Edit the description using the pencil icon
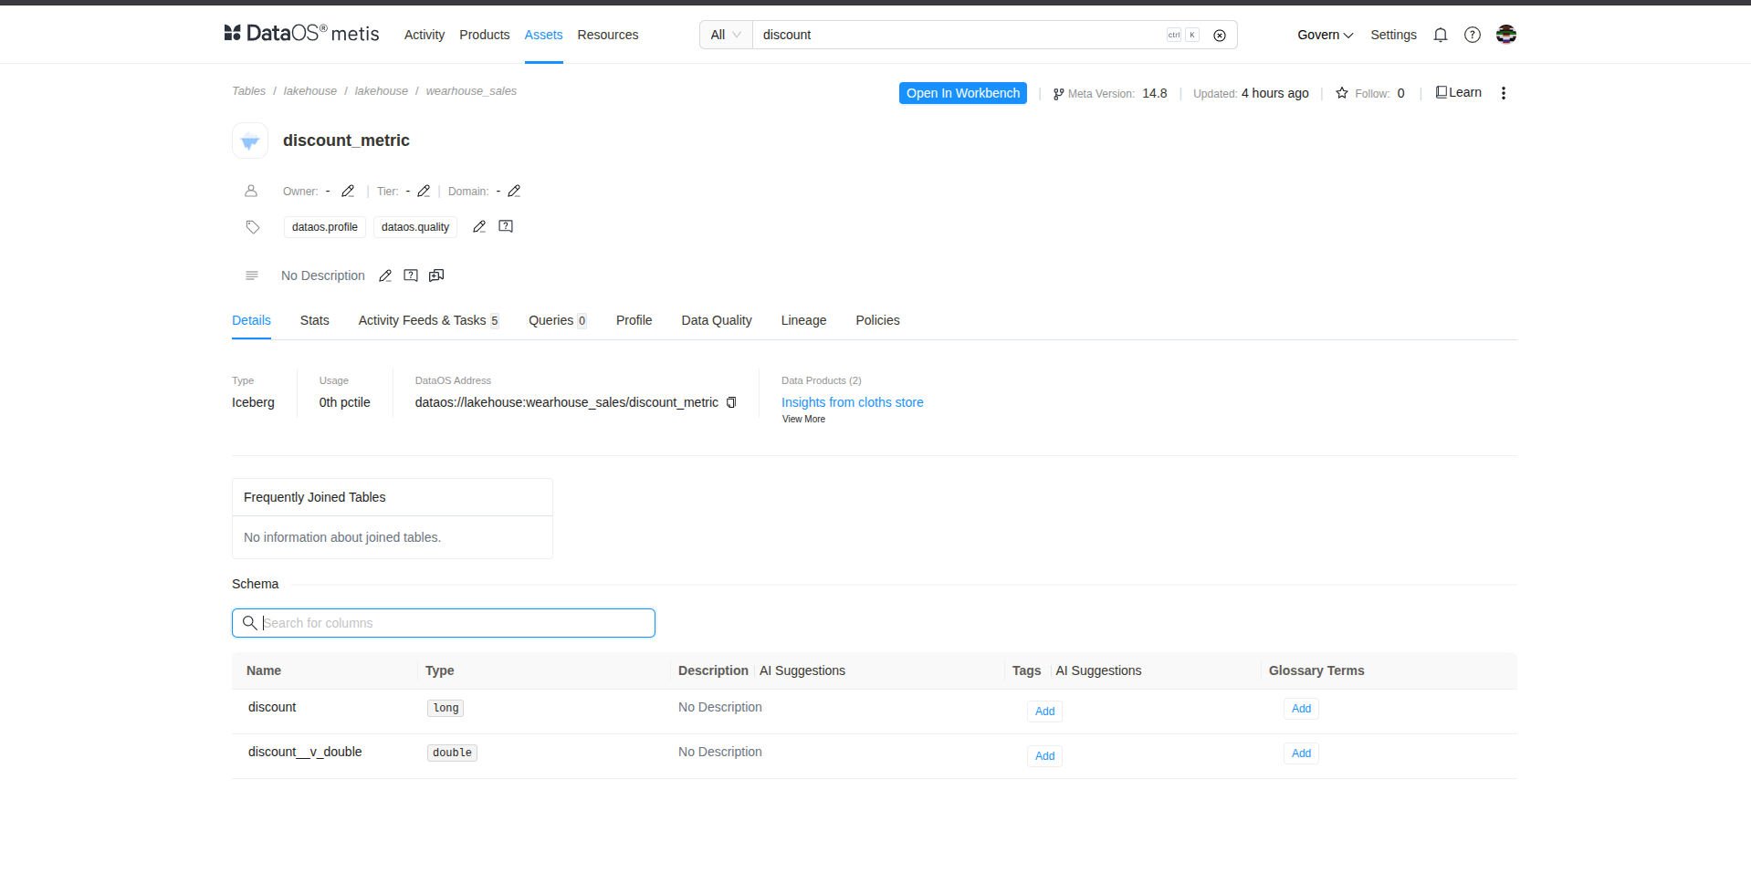The height and width of the screenshot is (883, 1751). point(385,275)
